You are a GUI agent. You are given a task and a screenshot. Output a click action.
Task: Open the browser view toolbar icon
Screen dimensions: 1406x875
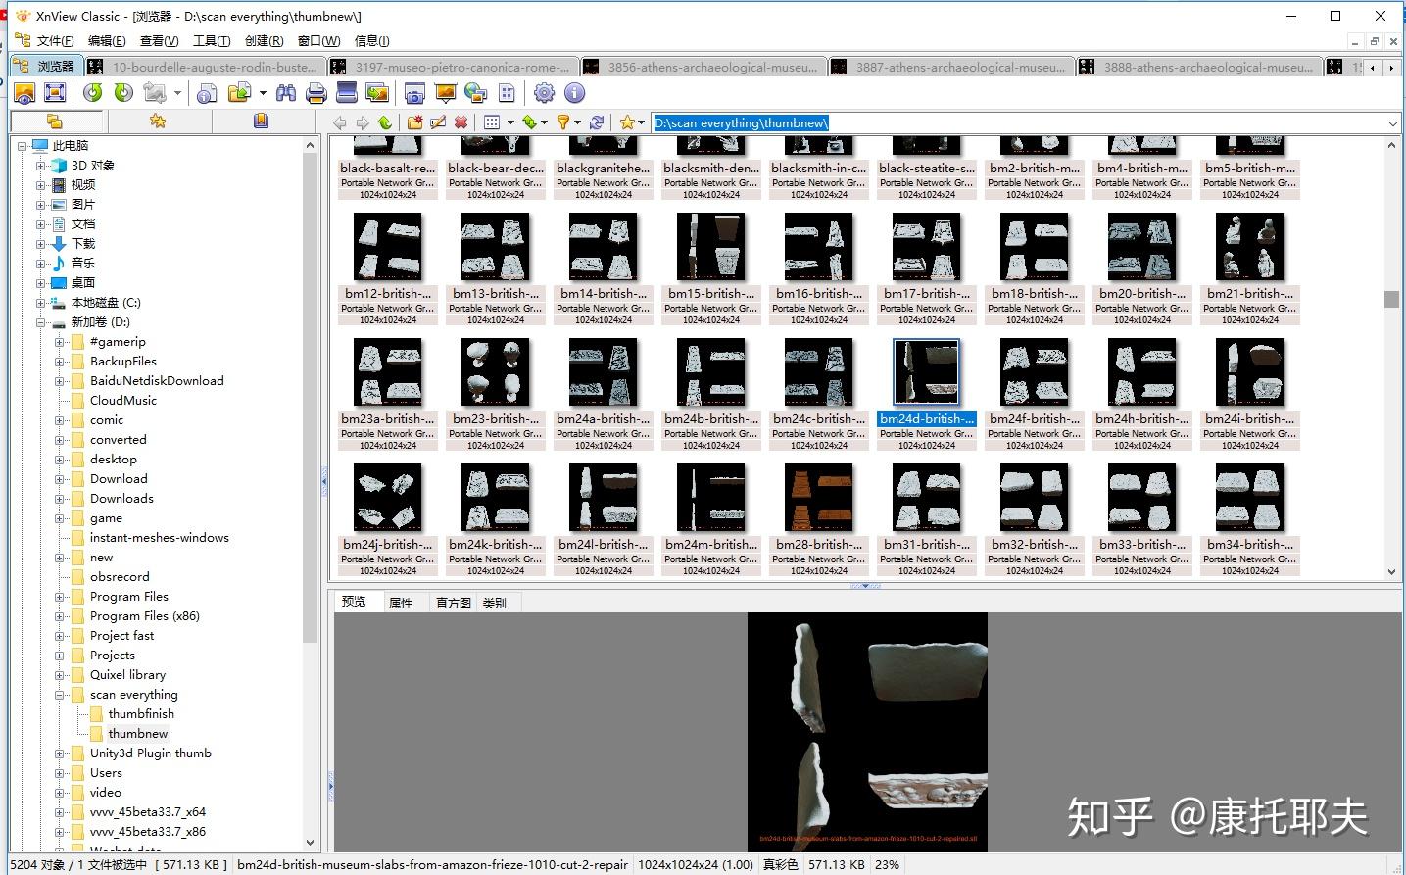tap(24, 93)
